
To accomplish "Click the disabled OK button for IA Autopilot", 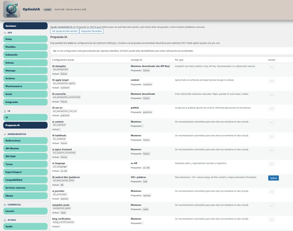I will (x=271, y=67).
